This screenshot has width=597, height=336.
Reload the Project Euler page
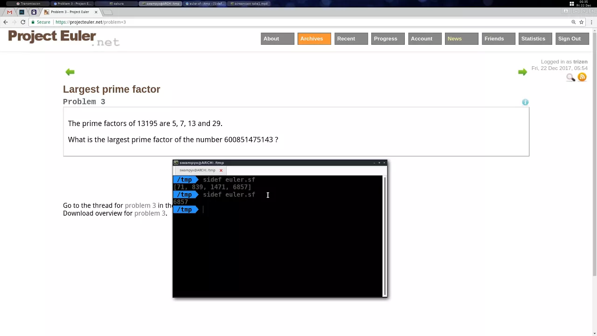(x=23, y=22)
